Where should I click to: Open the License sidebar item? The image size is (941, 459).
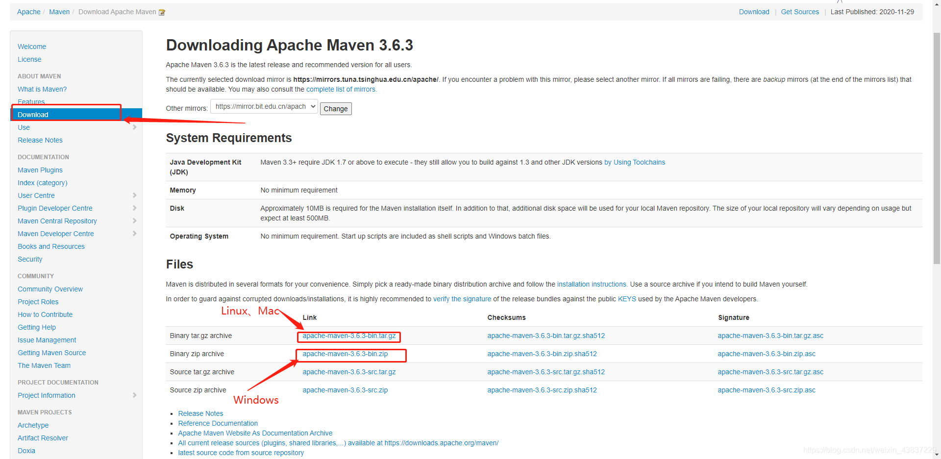[29, 59]
